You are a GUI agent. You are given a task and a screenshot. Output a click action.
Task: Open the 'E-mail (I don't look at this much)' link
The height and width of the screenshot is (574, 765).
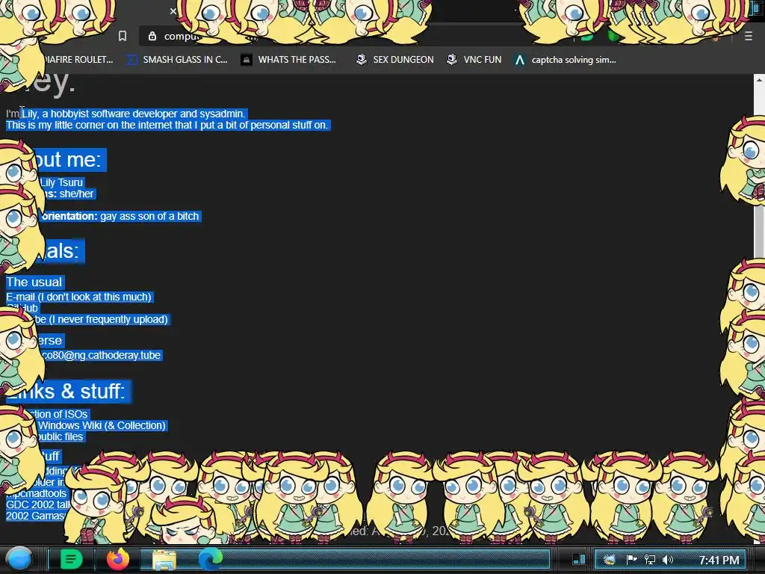pos(78,297)
